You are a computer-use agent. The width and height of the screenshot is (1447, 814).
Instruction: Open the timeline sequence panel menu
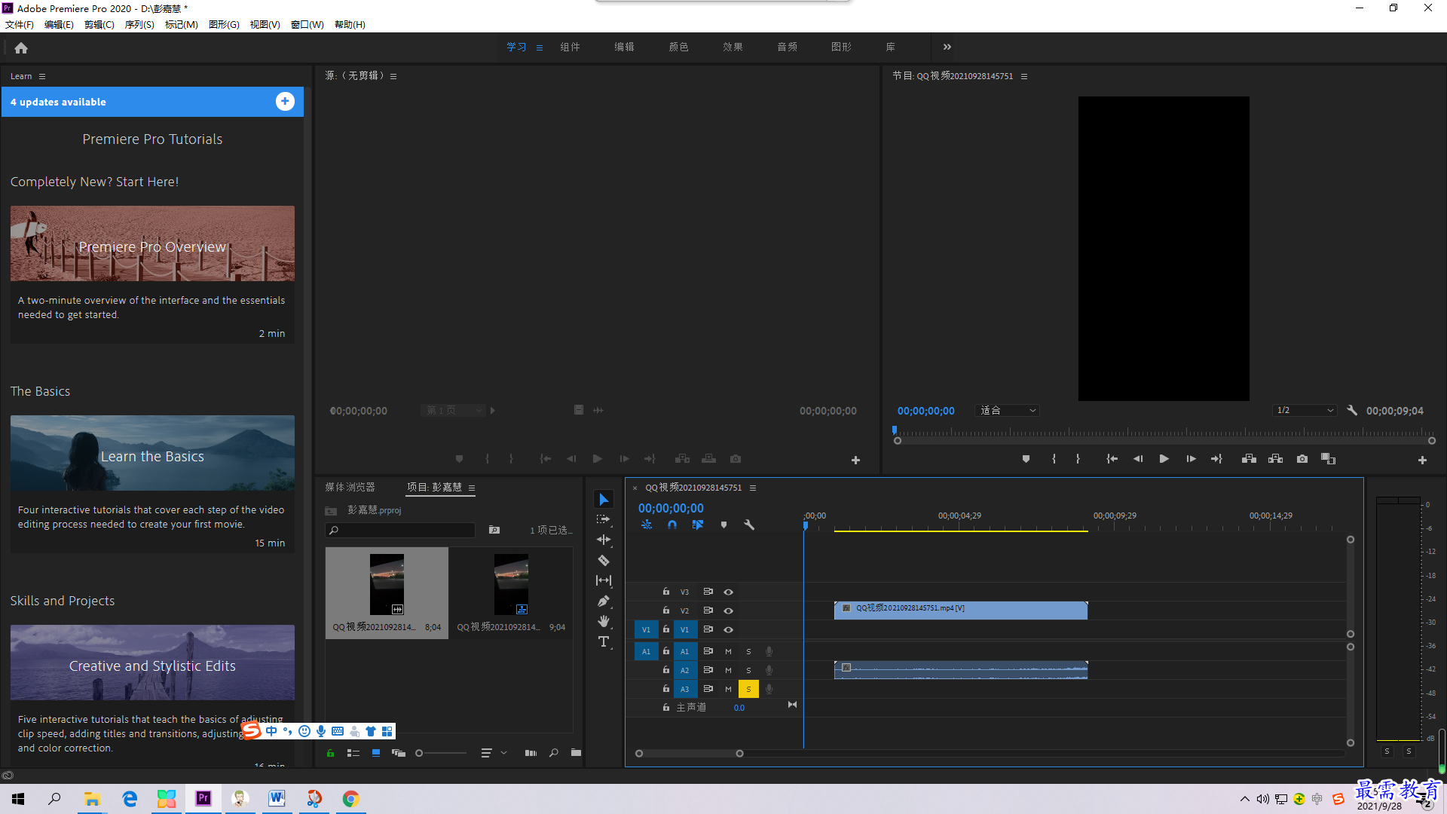pos(753,488)
